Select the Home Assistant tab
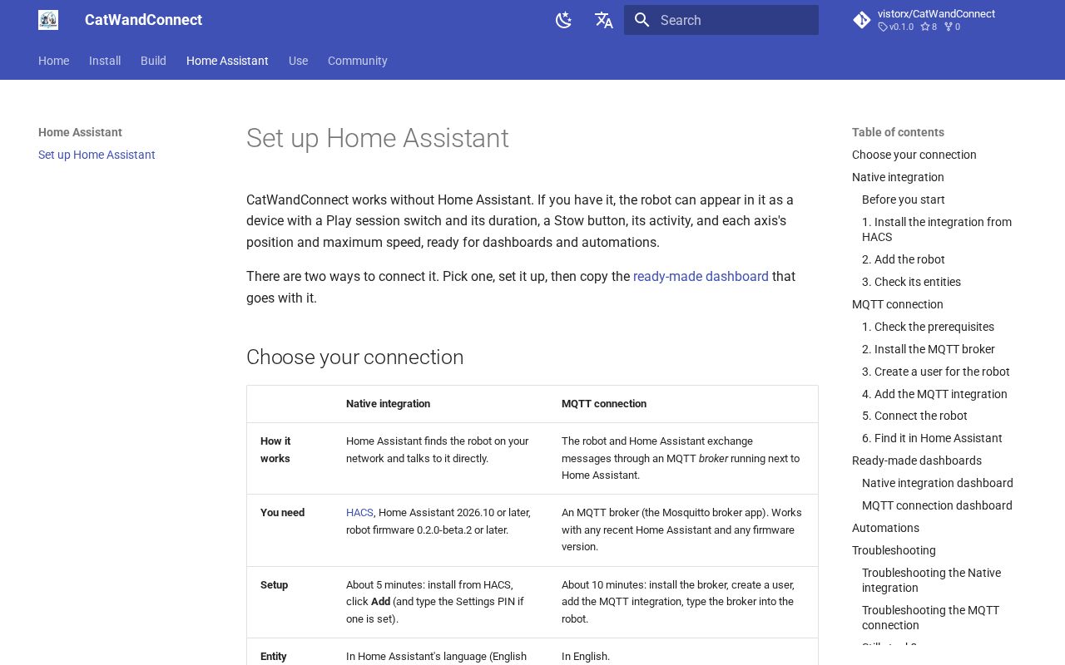This screenshot has width=1065, height=665. 227,61
